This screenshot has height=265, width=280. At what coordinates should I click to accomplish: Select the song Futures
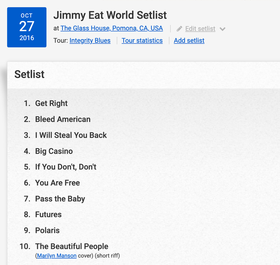click(48, 215)
